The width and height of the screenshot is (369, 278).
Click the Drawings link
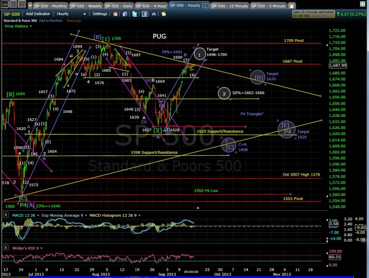tap(73, 21)
